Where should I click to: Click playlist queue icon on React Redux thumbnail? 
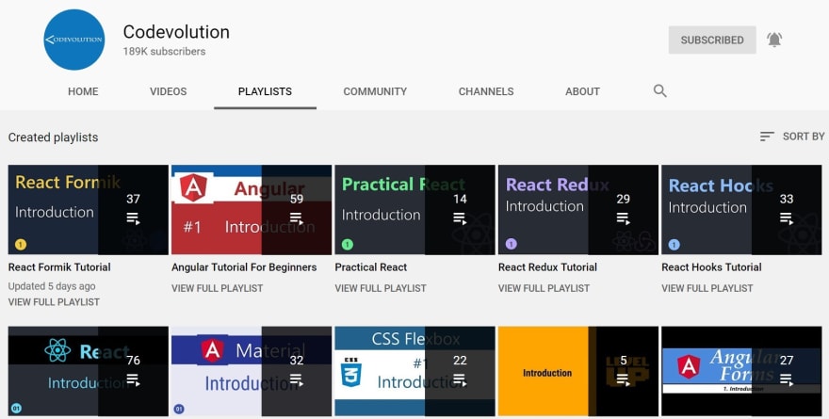click(x=624, y=218)
